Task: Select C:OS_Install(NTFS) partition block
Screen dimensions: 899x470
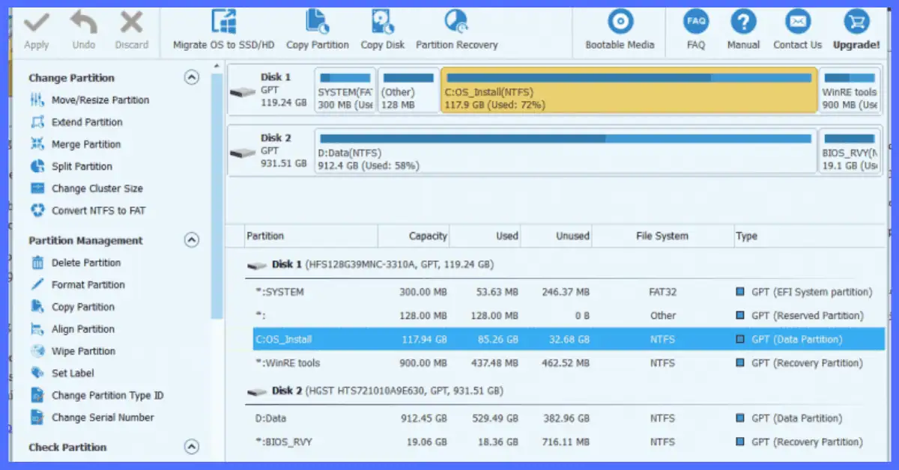Action: (629, 91)
